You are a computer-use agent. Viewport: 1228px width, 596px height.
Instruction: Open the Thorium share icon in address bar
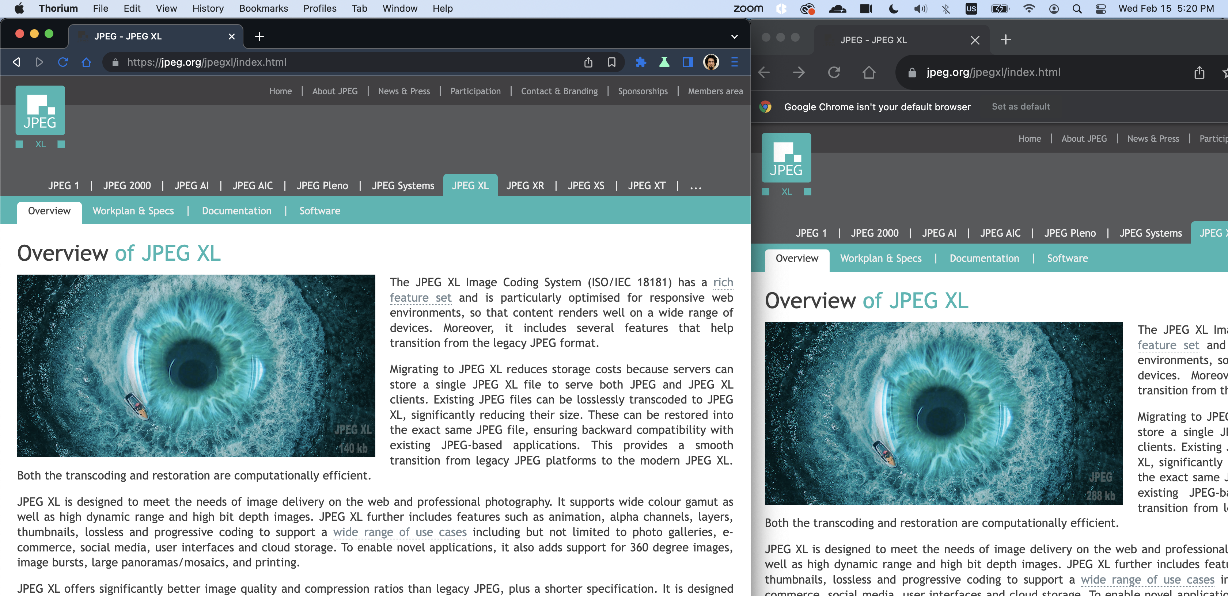click(588, 62)
